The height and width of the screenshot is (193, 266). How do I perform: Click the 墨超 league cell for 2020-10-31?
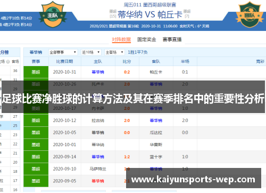pos(36,72)
